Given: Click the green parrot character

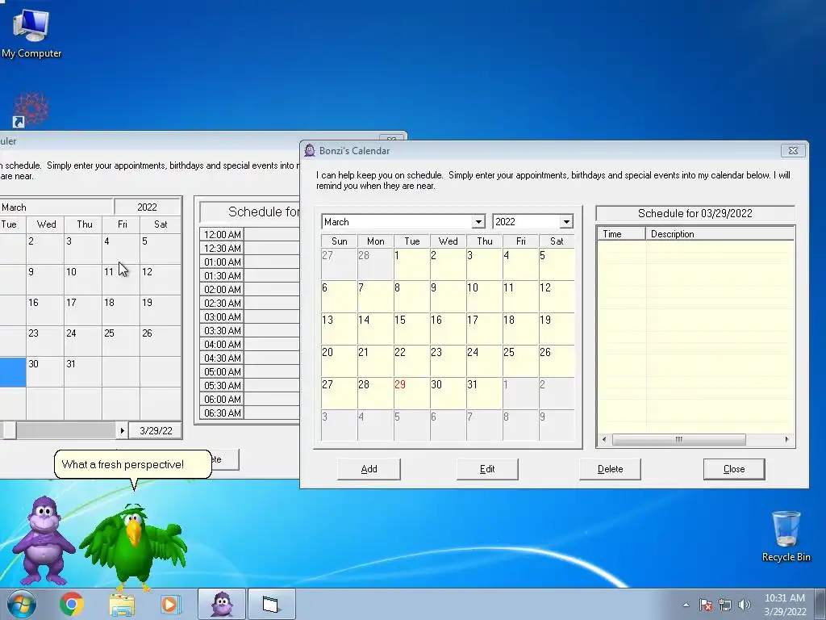Looking at the screenshot, I should coord(133,547).
